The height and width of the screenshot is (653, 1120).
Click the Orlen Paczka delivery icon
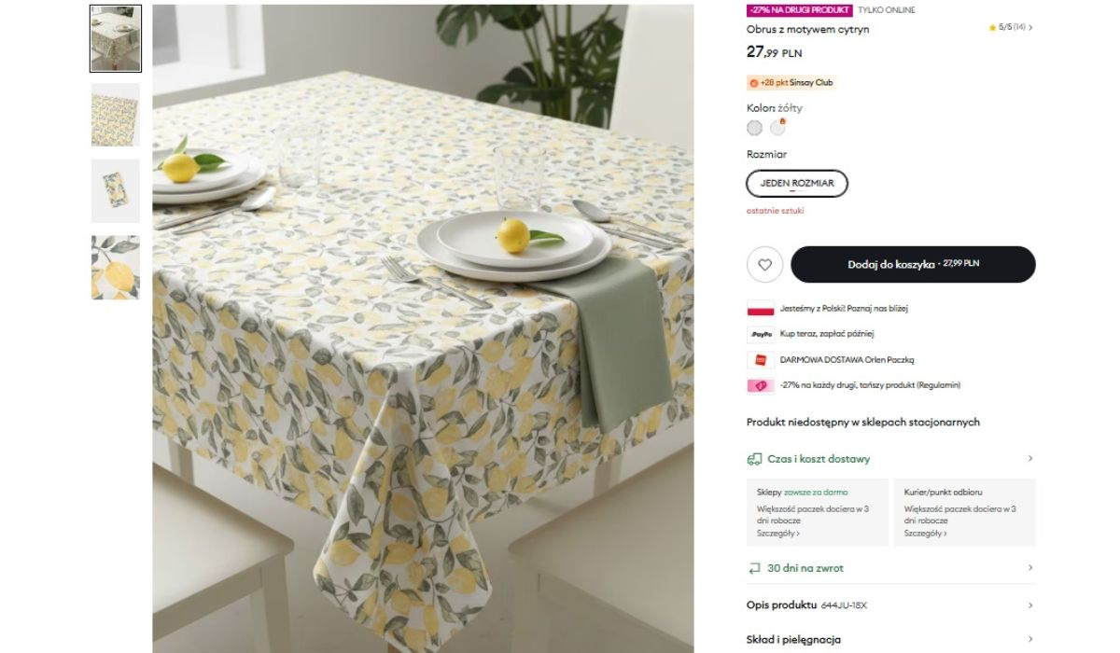761,360
